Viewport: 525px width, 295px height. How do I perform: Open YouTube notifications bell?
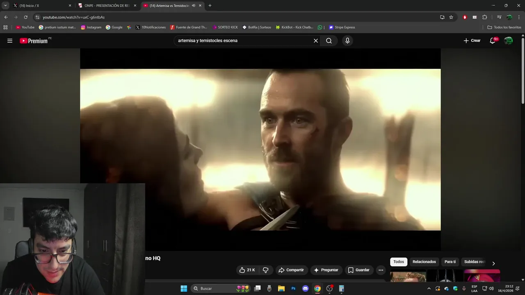(493, 41)
